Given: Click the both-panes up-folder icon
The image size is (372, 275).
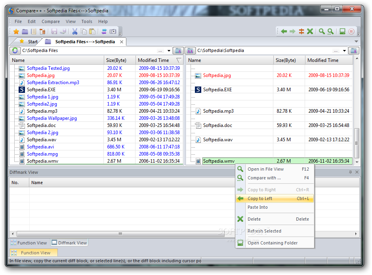Looking at the screenshot, I should (190, 50).
